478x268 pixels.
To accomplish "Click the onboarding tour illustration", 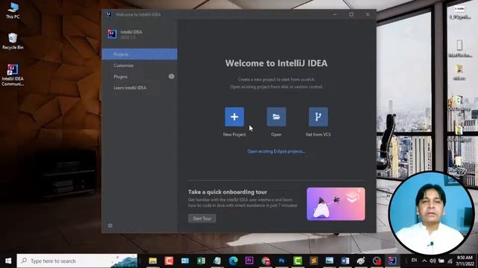I will 335,203.
